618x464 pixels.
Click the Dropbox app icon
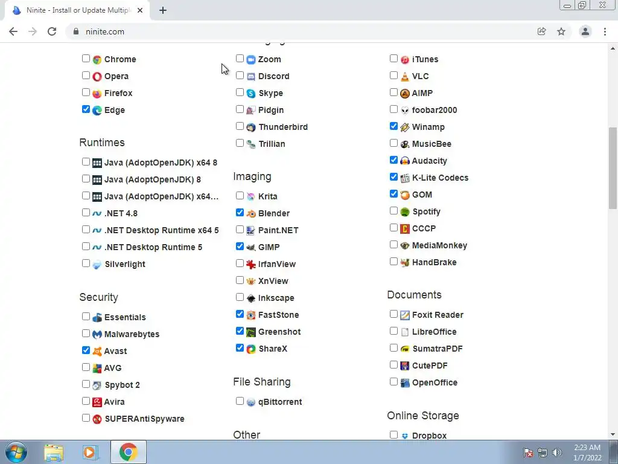tap(405, 436)
